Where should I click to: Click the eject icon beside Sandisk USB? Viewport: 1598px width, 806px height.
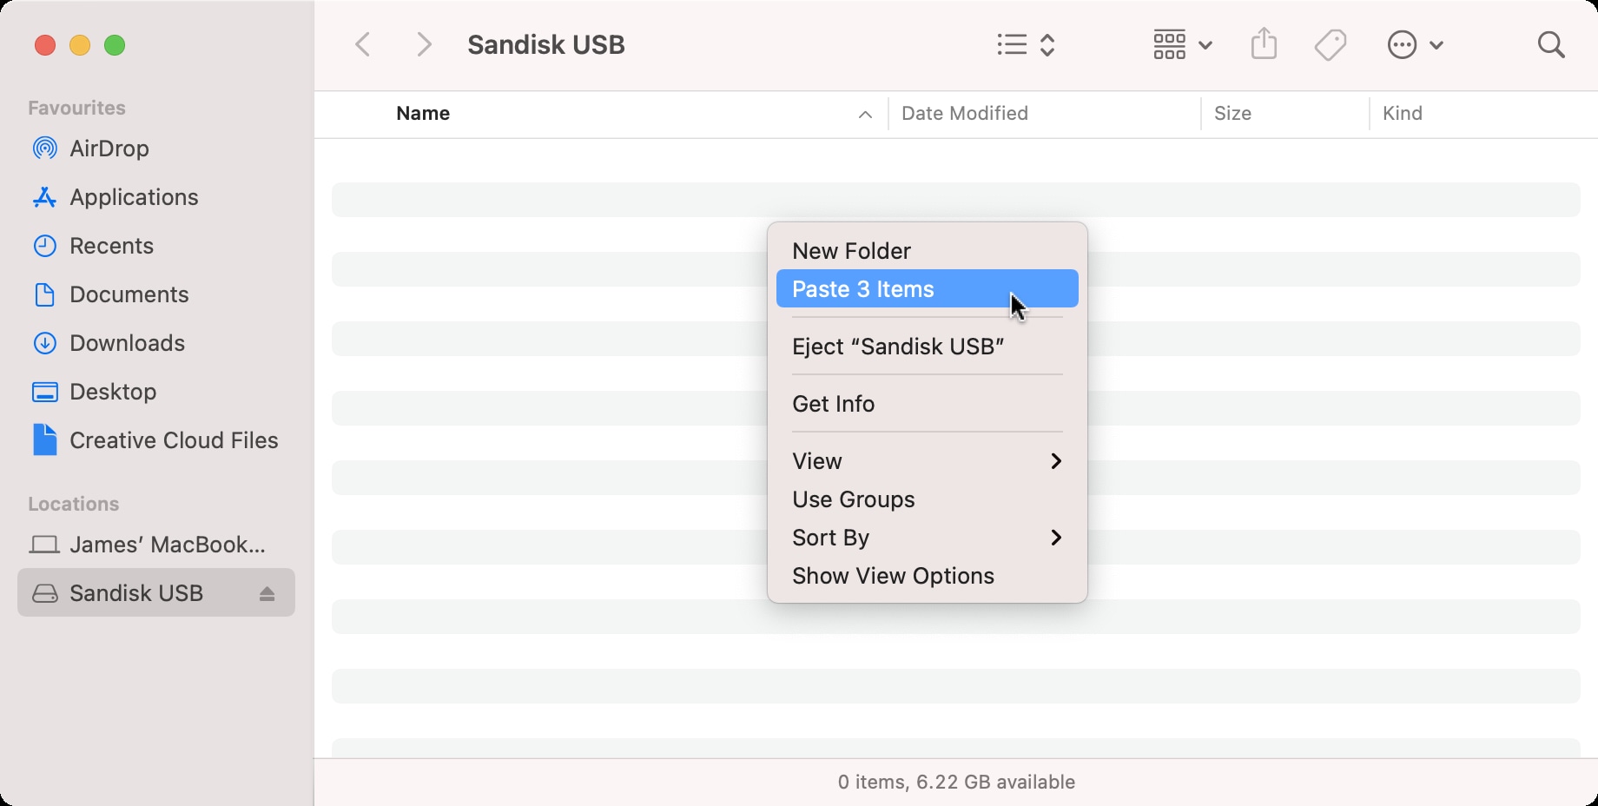[x=267, y=593]
